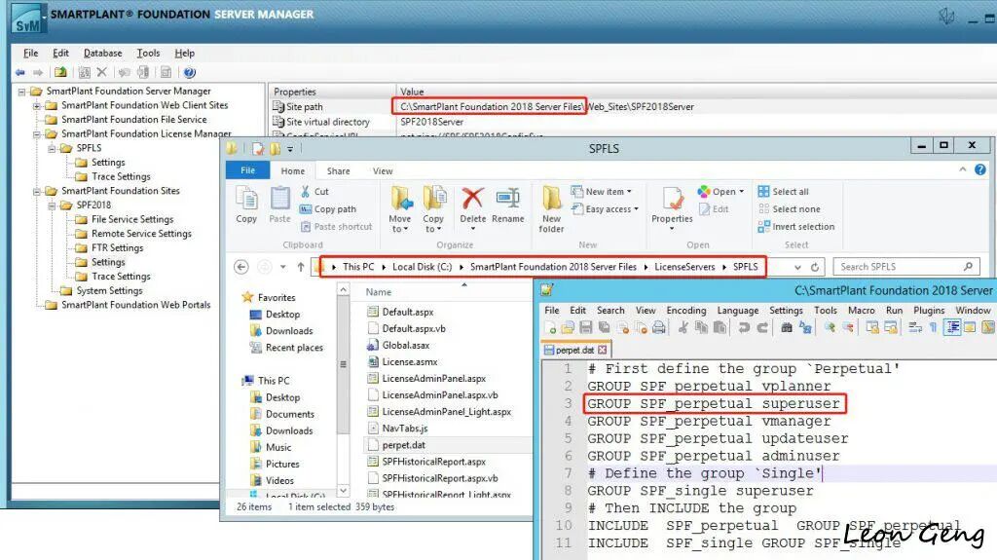Click the Print icon in Notepad++ toolbar
This screenshot has width=997, height=560.
pos(659,328)
